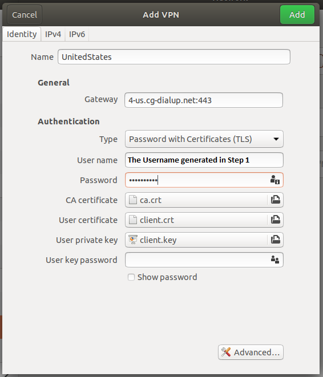Click the Name field containing UnitedStates
Screen dimensions: 323x377
tap(174, 56)
